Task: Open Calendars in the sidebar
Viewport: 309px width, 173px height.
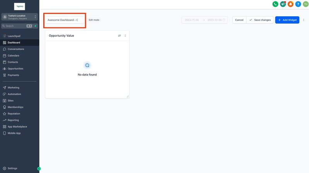Action: [x=14, y=56]
